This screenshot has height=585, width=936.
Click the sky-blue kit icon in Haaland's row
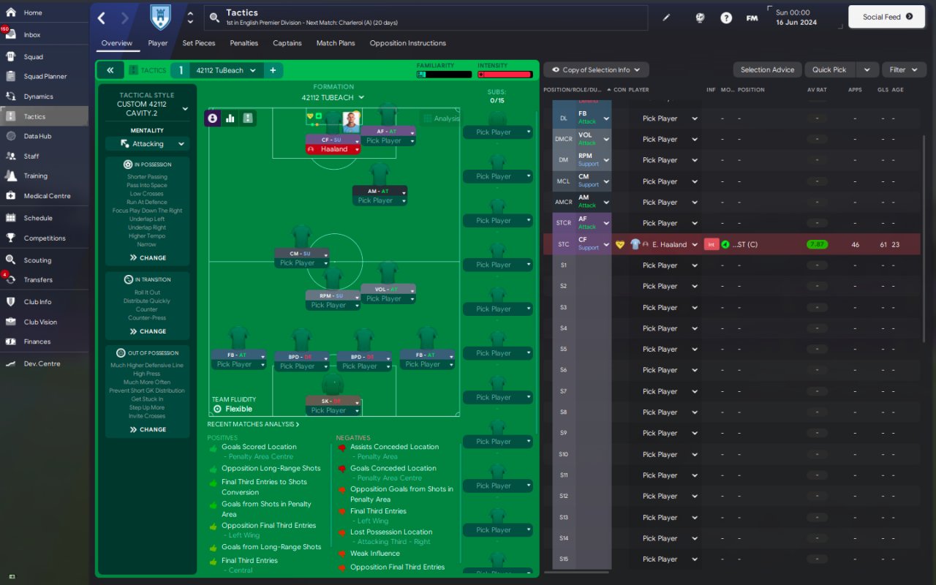(x=635, y=244)
